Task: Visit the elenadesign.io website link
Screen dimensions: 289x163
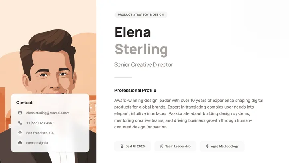Action: coord(37,143)
